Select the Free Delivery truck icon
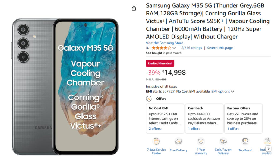 click(179, 141)
